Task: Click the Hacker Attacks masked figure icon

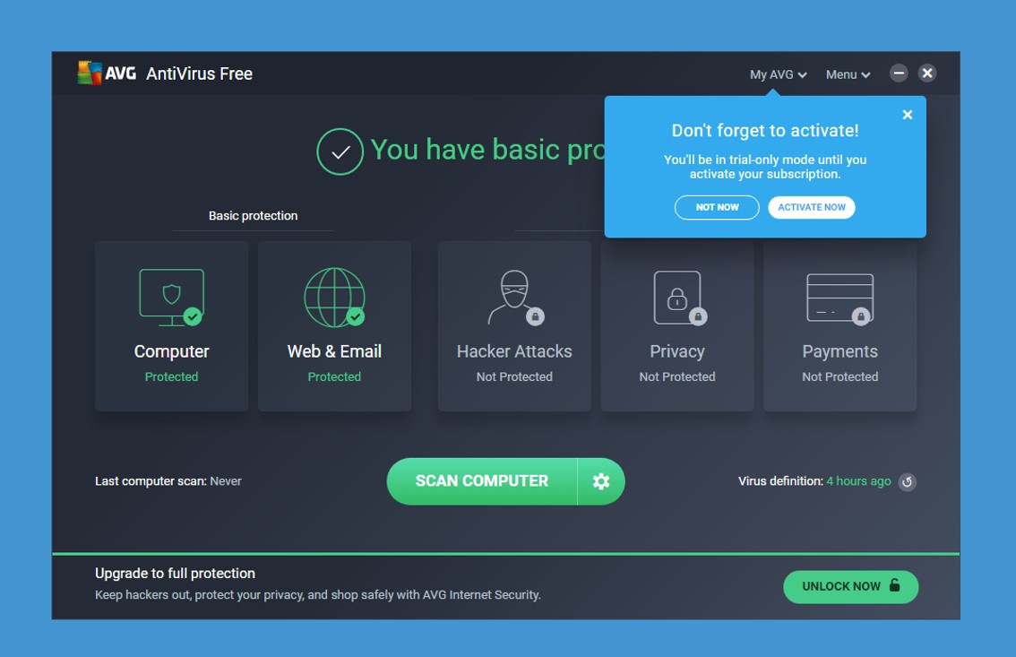Action: 514,297
